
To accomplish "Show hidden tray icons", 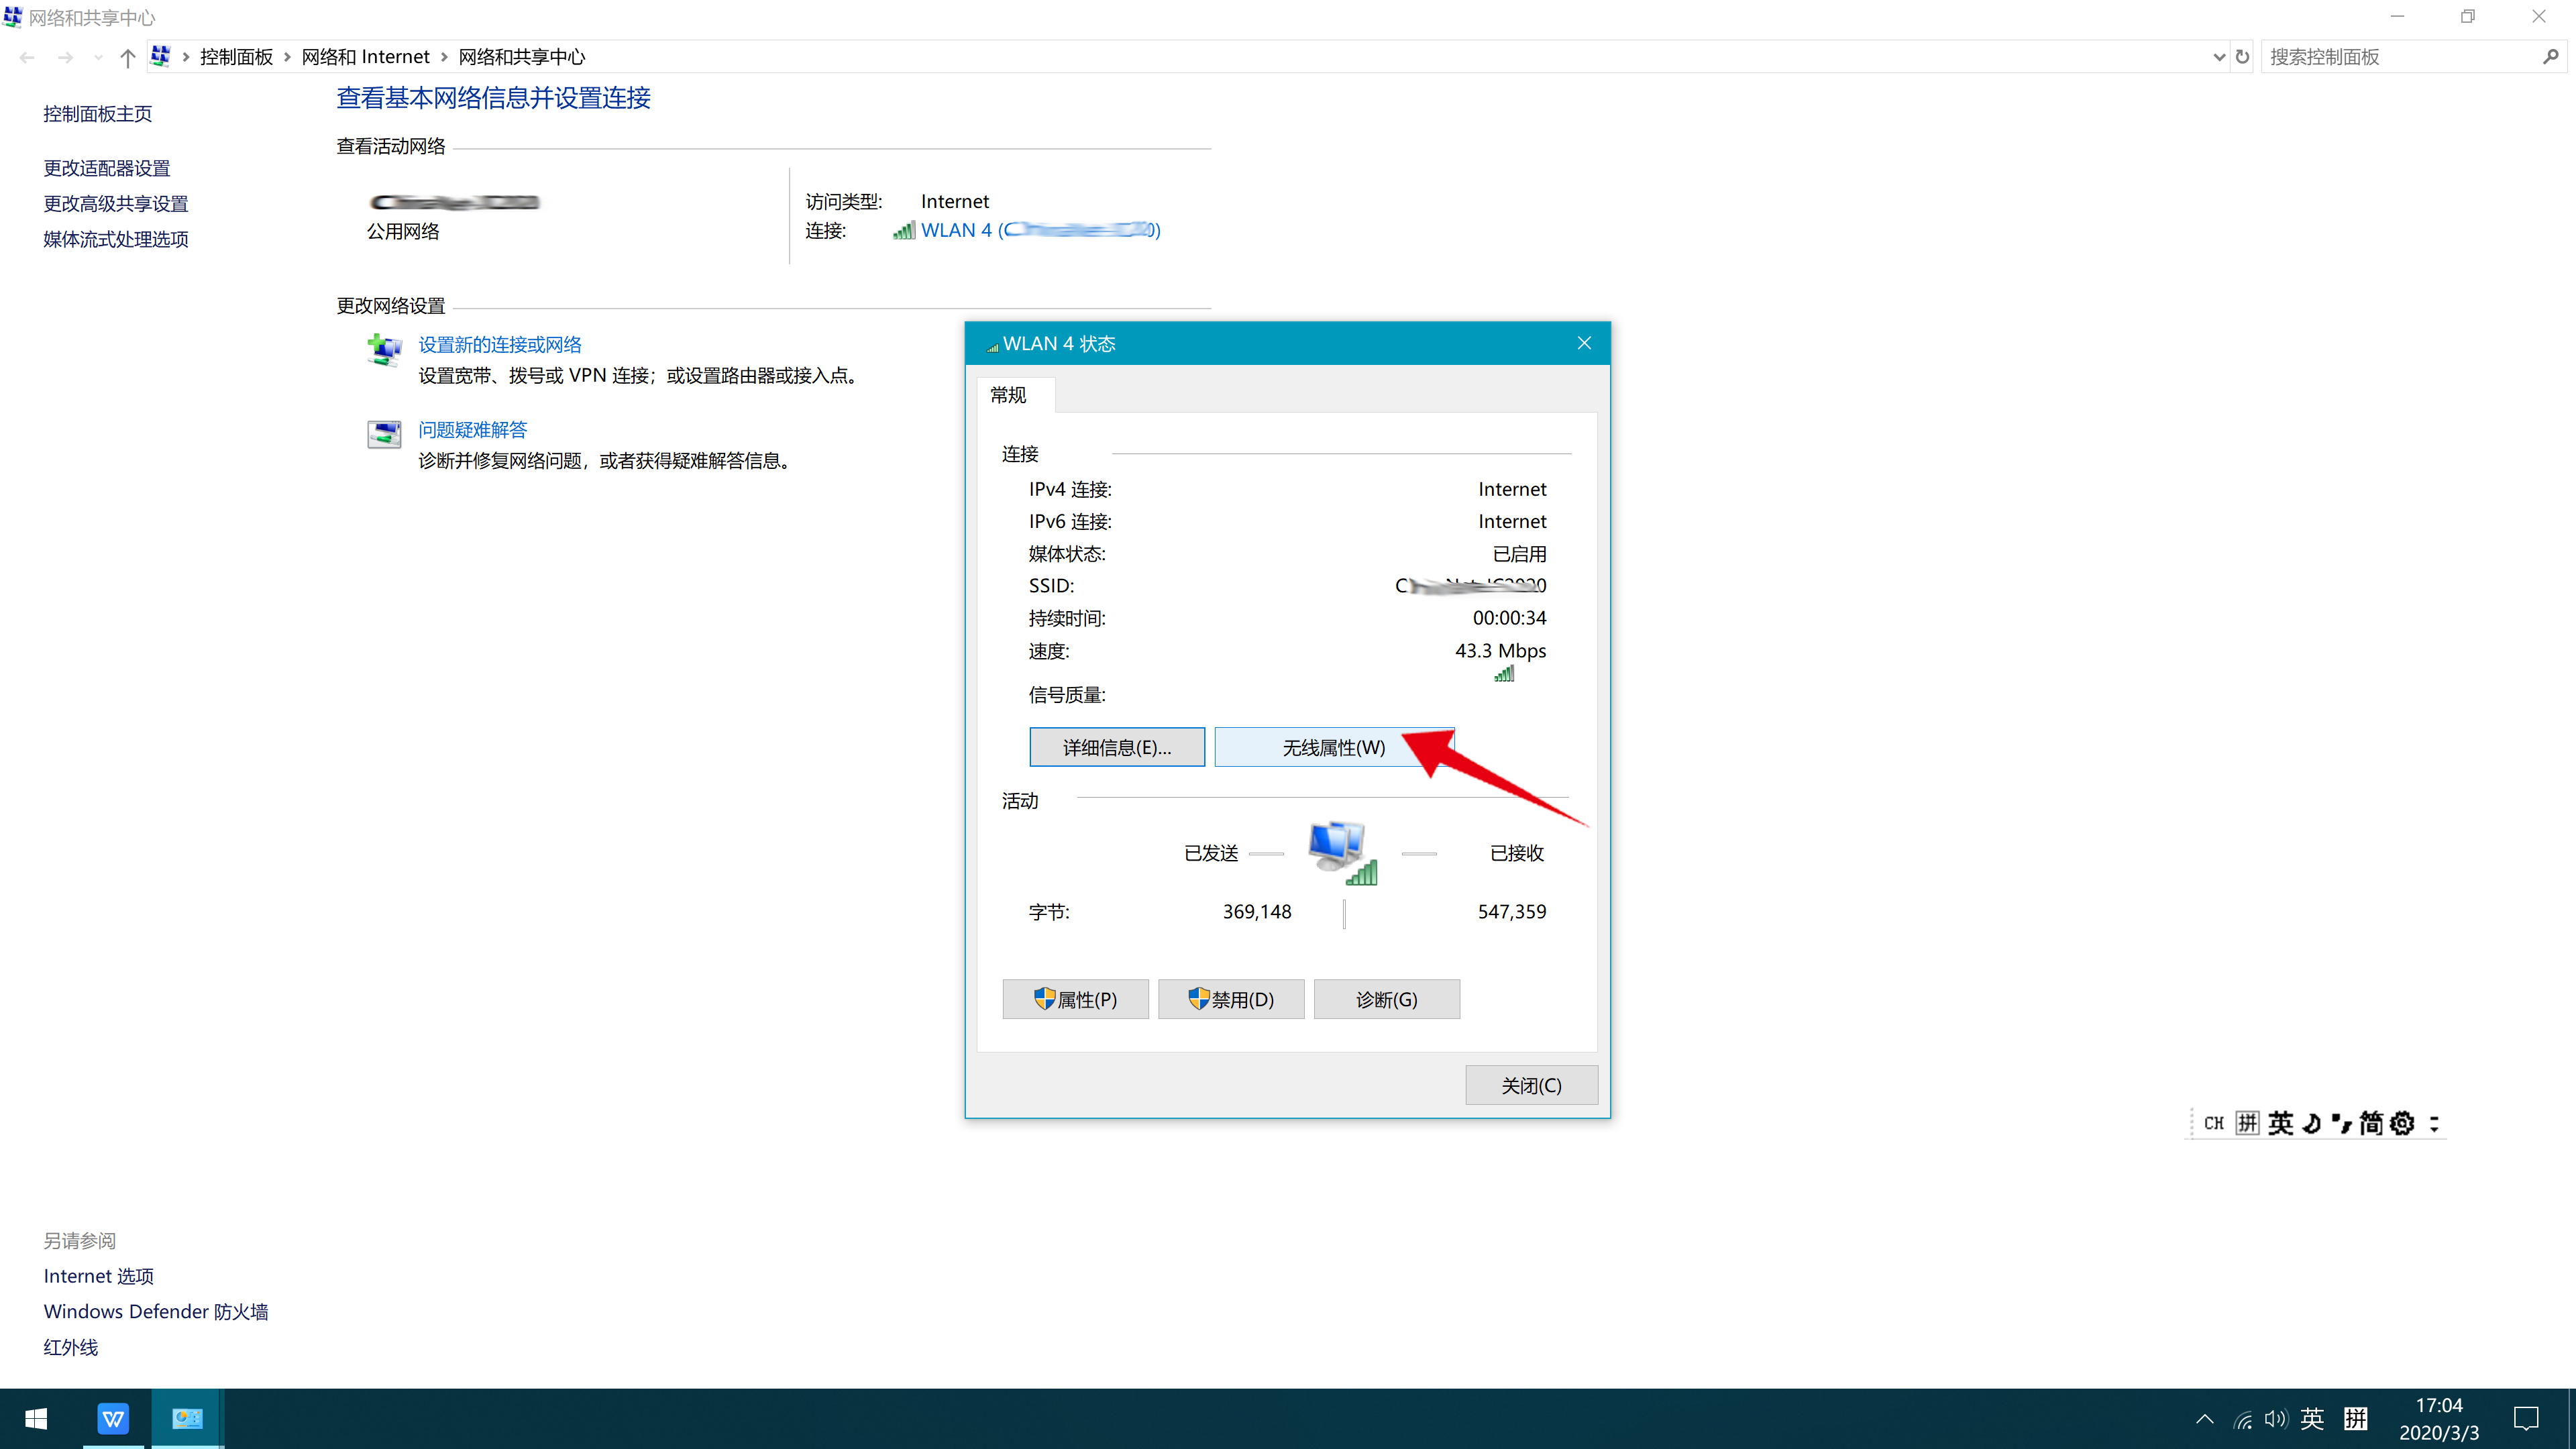I will (x=2204, y=1418).
